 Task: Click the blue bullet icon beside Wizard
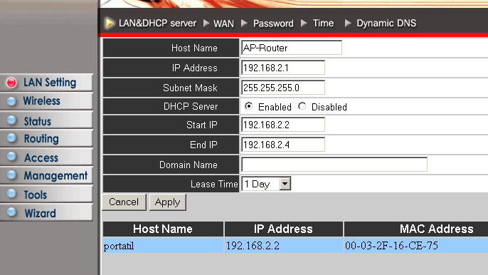[x=11, y=212]
